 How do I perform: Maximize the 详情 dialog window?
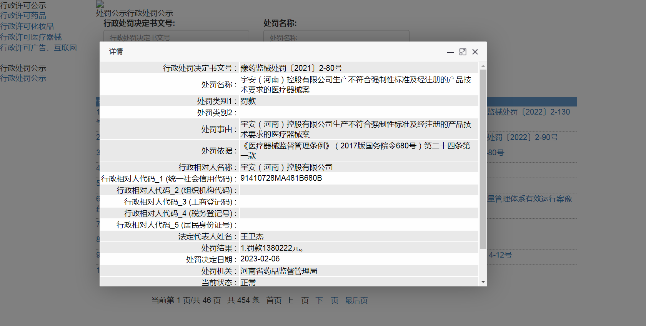coord(463,52)
